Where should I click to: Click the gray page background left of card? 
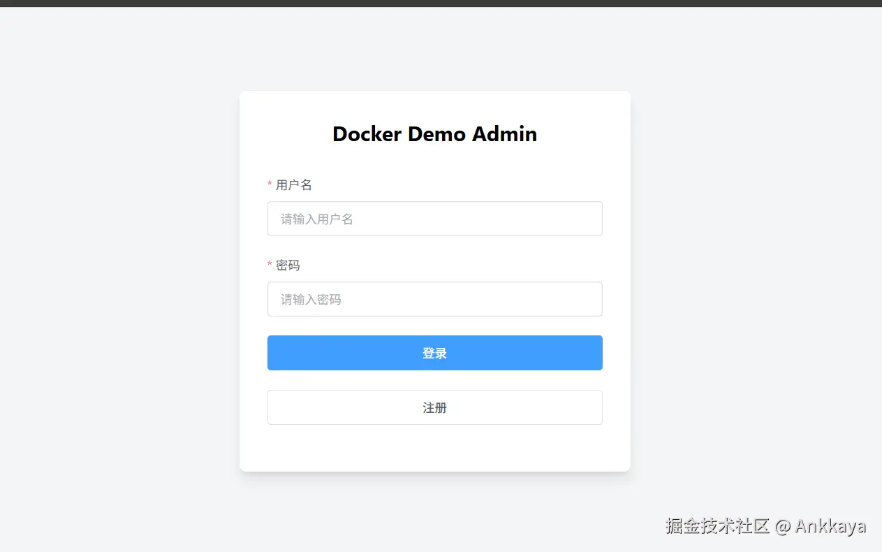119,279
